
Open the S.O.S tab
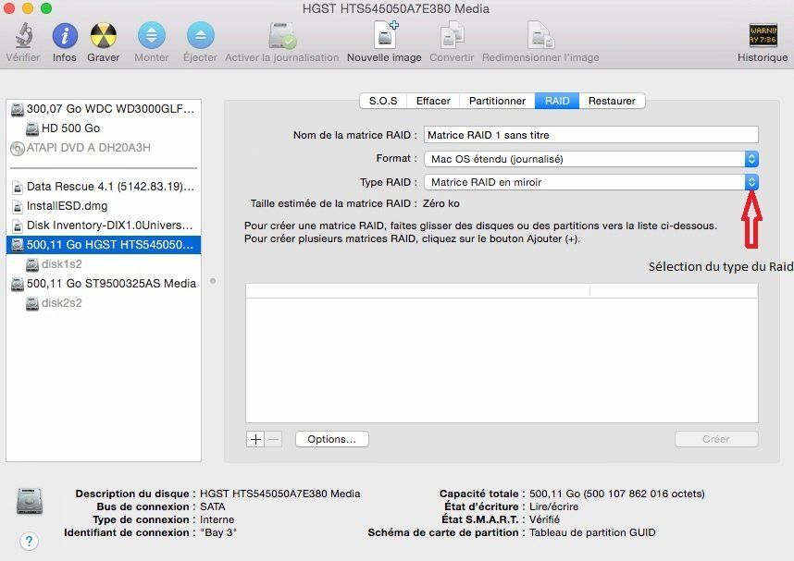click(383, 101)
